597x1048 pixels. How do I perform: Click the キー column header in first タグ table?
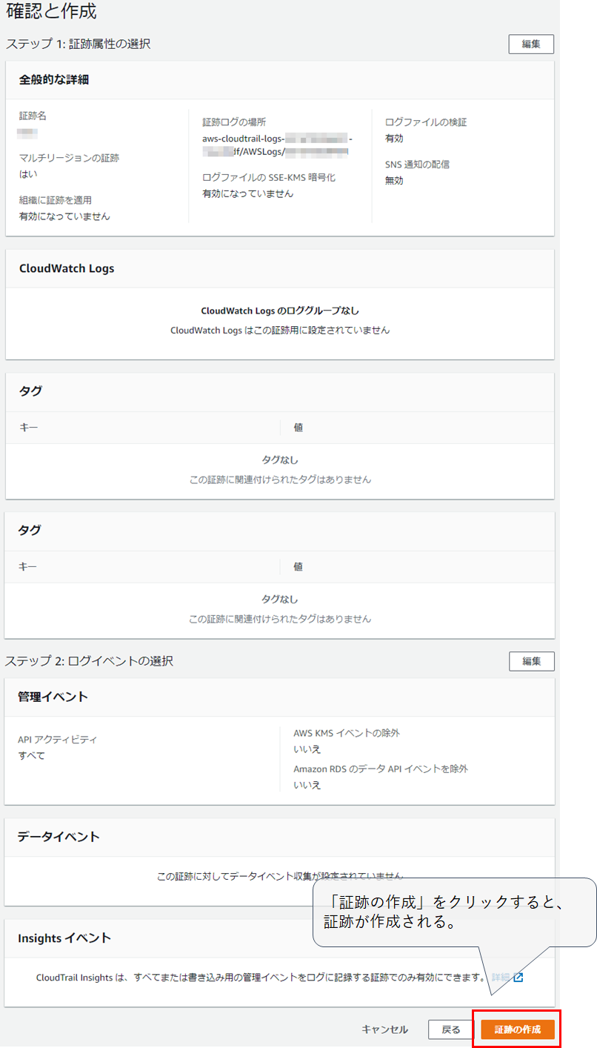click(x=28, y=428)
